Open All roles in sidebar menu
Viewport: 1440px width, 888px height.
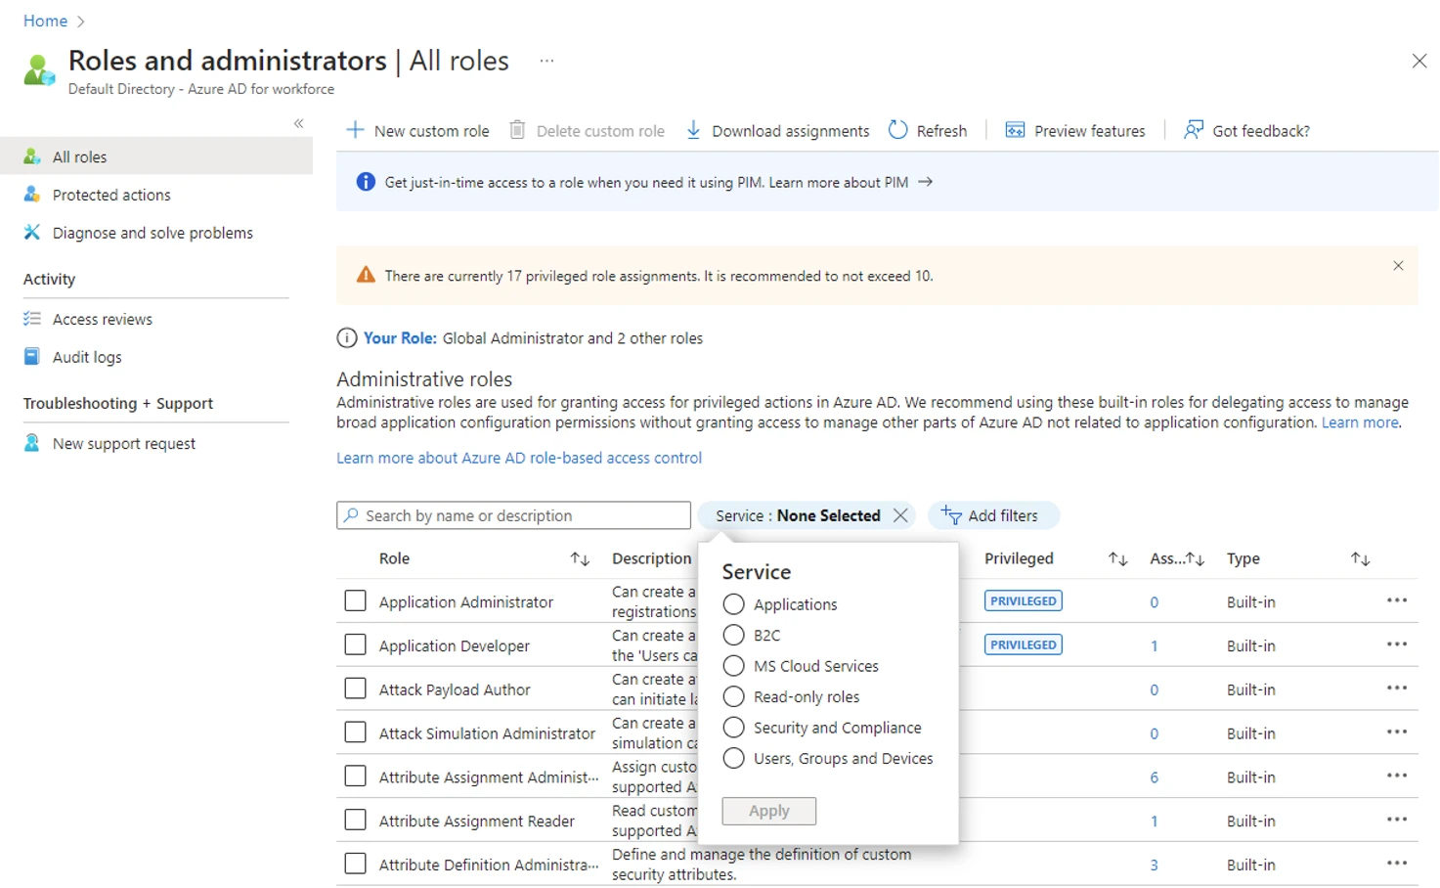coord(156,156)
